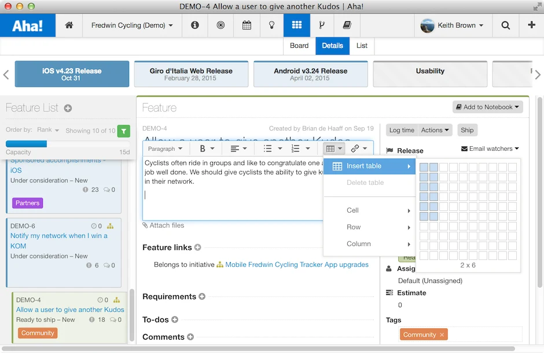Viewport: 544px width, 353px height.
Task: Remove the Community tag with its x
Action: [442, 335]
